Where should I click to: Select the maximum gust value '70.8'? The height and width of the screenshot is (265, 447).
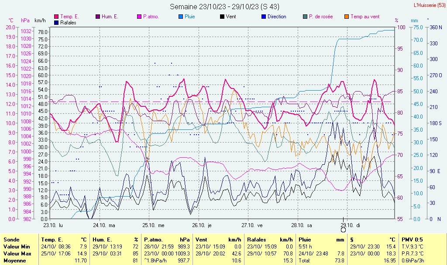coord(288,253)
